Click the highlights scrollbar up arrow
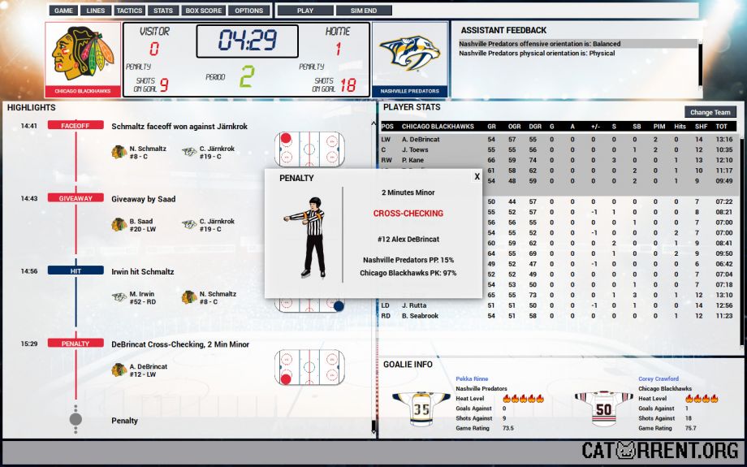Viewport: 747px width, 467px height. pos(373,123)
